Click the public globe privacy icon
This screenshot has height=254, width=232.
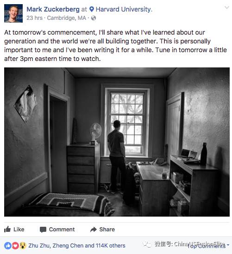tap(94, 18)
